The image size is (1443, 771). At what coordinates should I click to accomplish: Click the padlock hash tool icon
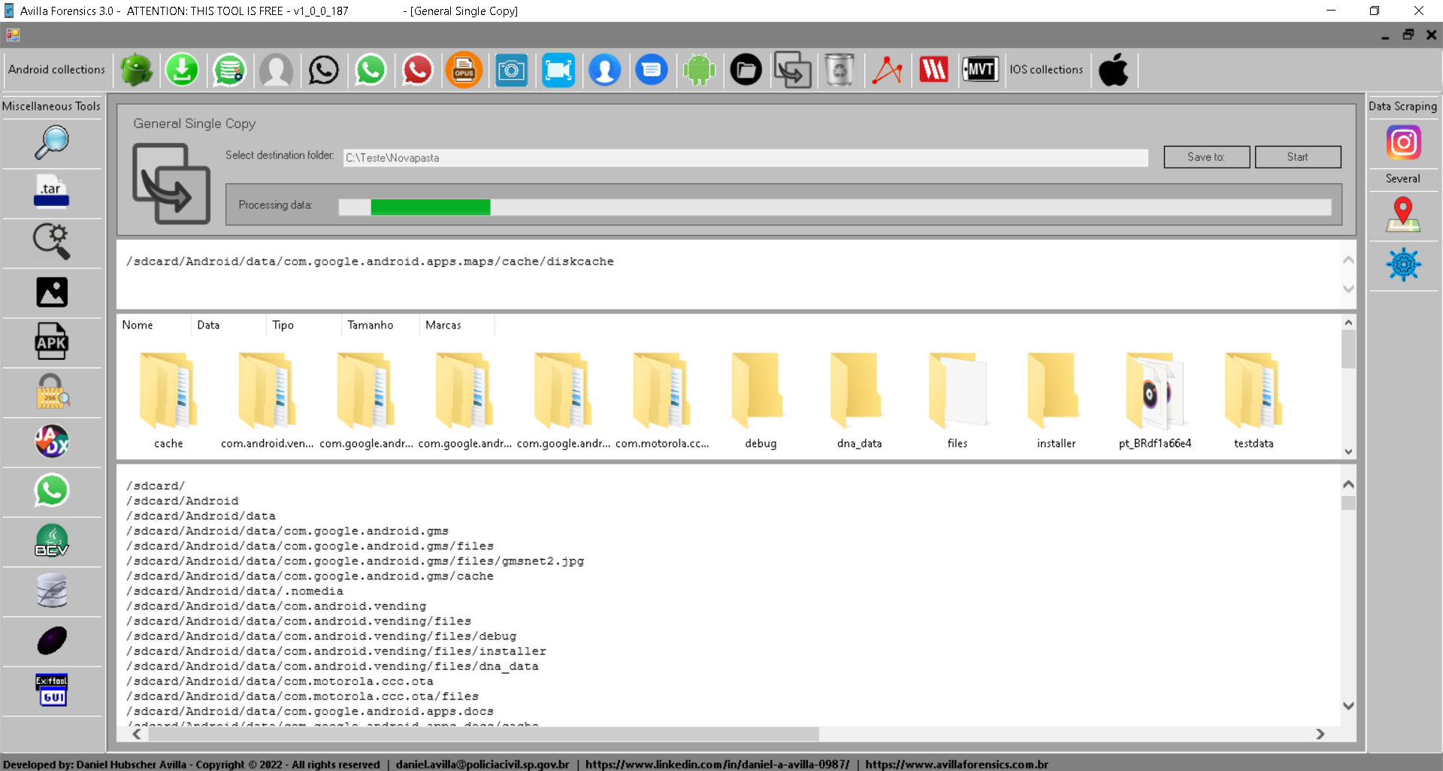click(x=51, y=392)
